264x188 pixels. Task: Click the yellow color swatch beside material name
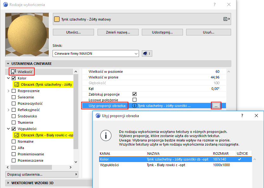pyautogui.click(x=57, y=19)
